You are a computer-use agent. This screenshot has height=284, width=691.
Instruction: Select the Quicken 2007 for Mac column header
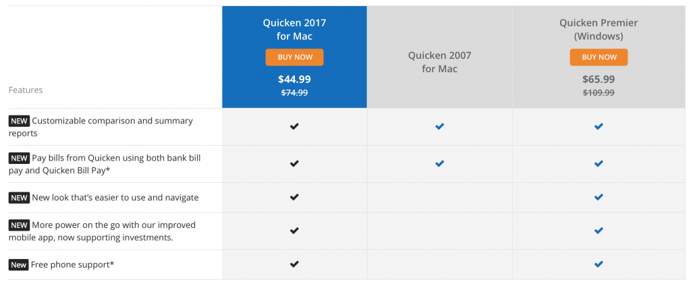[x=439, y=62]
